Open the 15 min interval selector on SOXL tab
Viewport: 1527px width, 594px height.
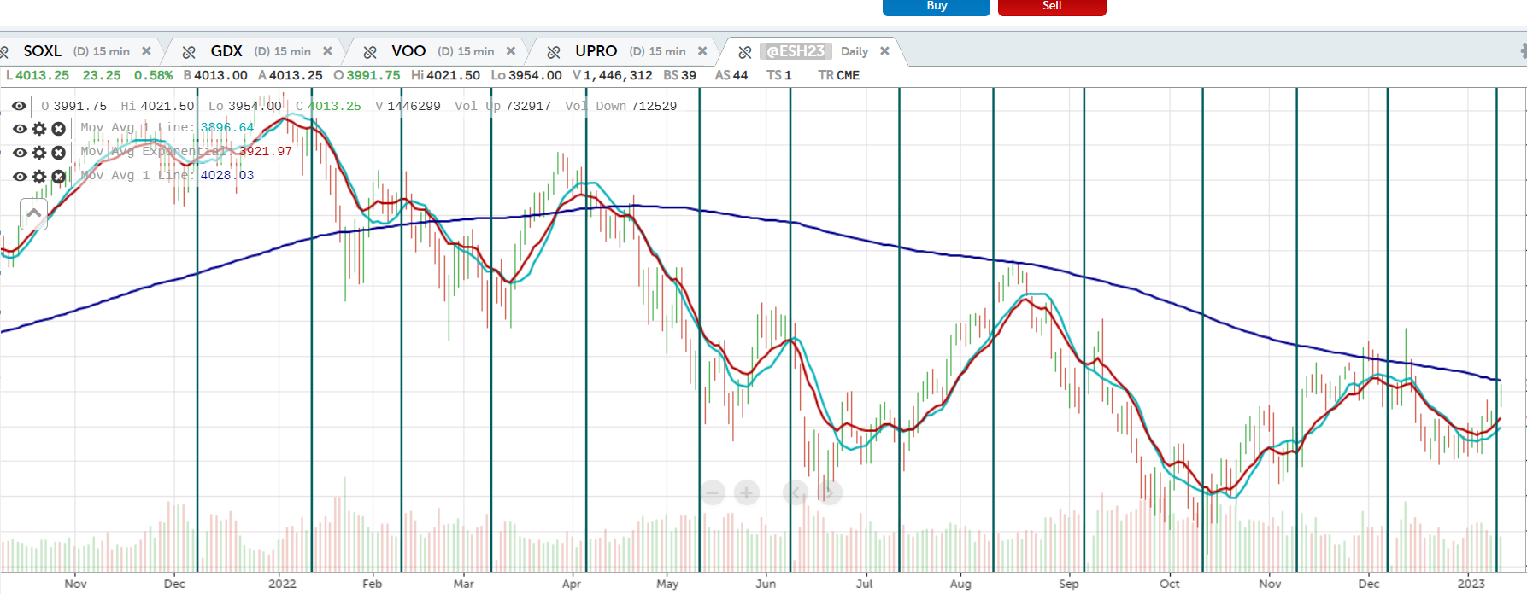pyautogui.click(x=102, y=51)
